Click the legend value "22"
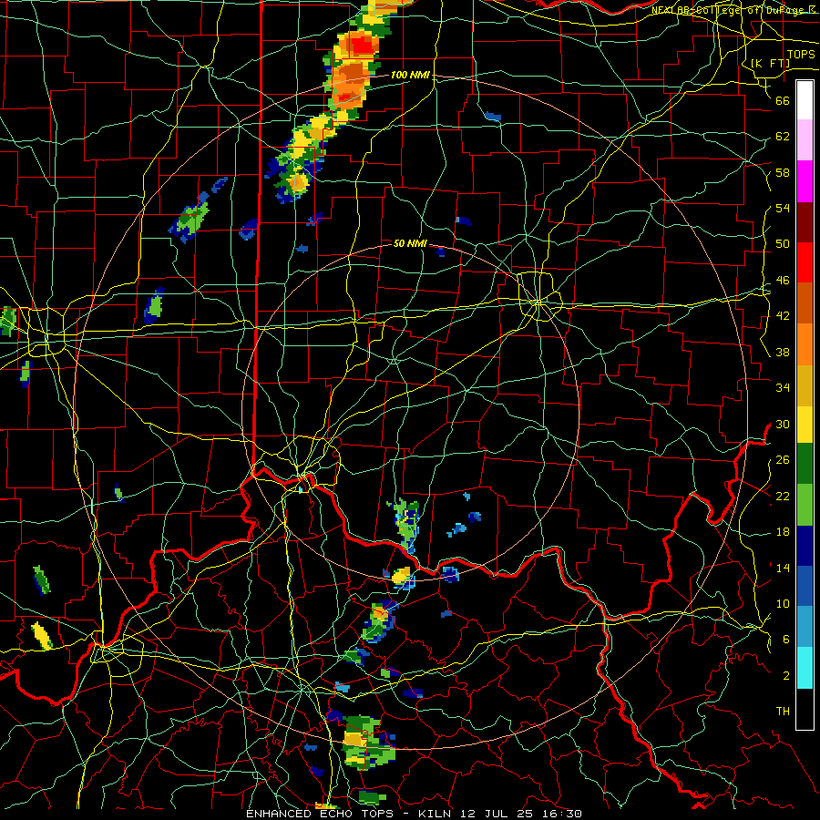820x820 pixels. pos(783,496)
